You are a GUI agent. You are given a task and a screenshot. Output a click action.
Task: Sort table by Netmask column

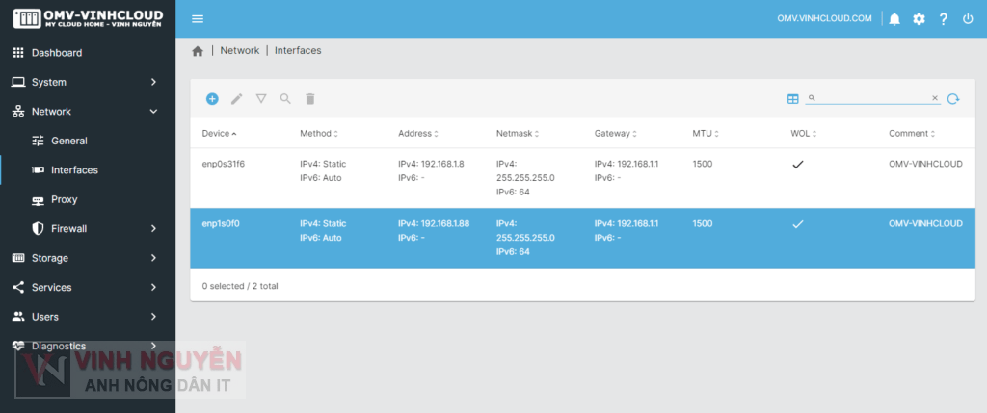click(x=518, y=133)
